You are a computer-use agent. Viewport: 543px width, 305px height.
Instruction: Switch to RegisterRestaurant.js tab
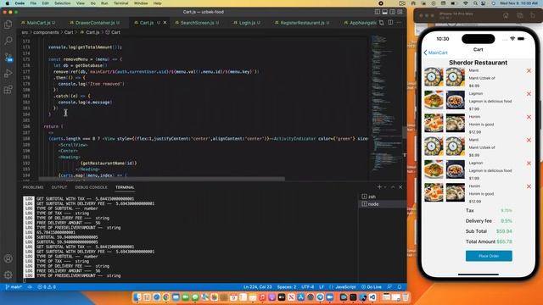coord(302,23)
